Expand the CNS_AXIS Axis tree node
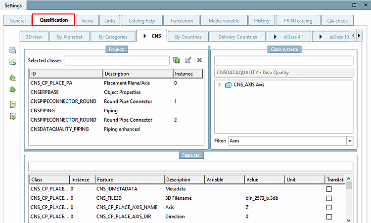 (x=219, y=85)
